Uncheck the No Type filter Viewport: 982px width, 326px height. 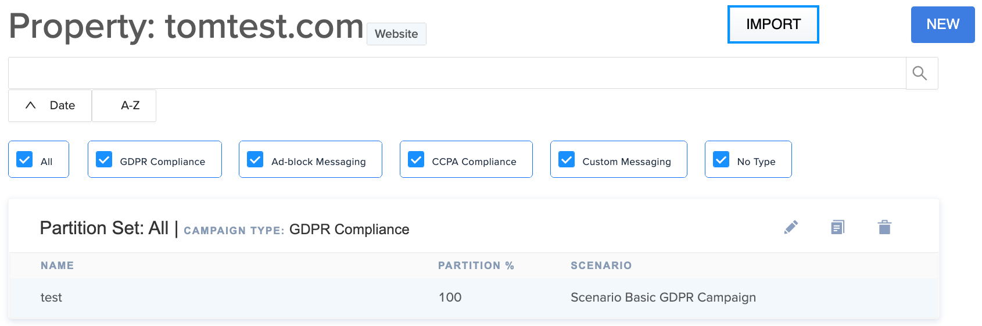tap(721, 159)
